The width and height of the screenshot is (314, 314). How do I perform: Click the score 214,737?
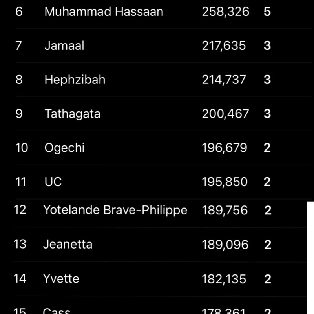[224, 80]
